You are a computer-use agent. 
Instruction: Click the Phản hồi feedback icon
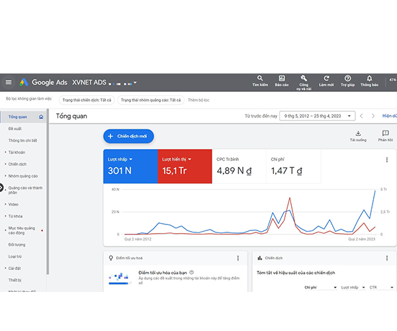[x=385, y=134]
